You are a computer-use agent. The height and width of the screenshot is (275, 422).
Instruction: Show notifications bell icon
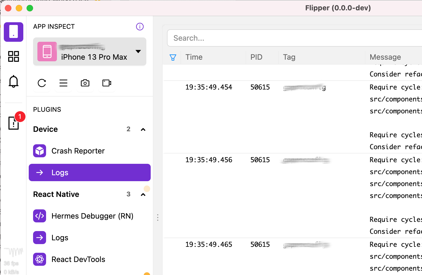[x=14, y=81]
